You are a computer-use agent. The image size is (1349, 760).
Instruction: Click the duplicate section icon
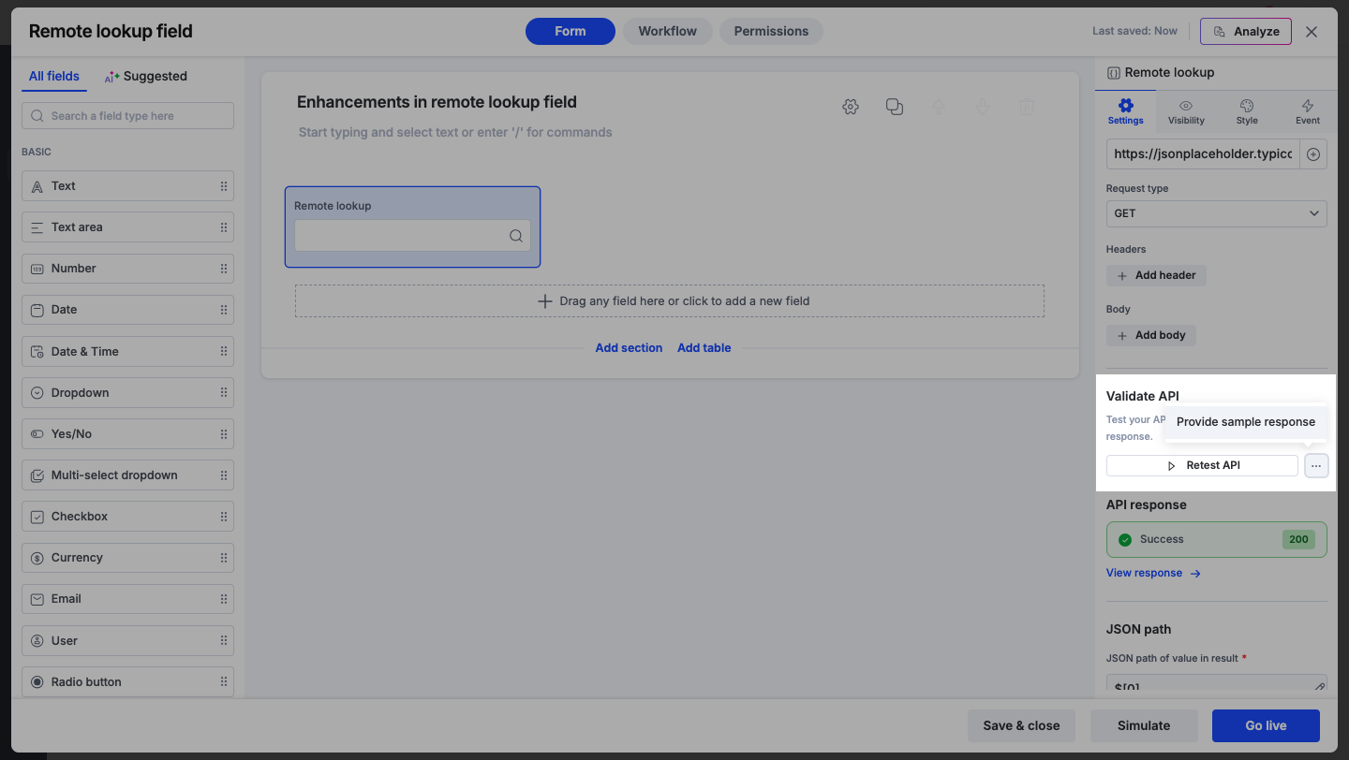coord(895,107)
